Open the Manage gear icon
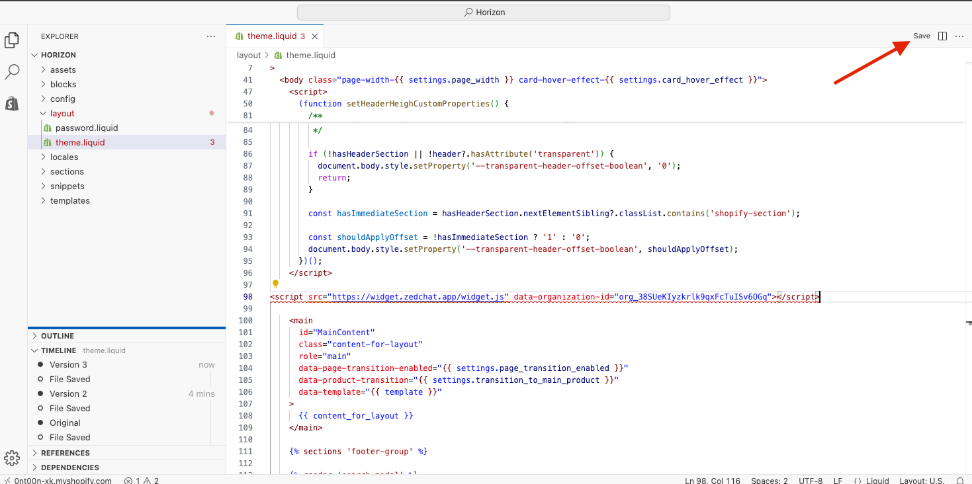Viewport: 972px width, 484px height. (11, 458)
